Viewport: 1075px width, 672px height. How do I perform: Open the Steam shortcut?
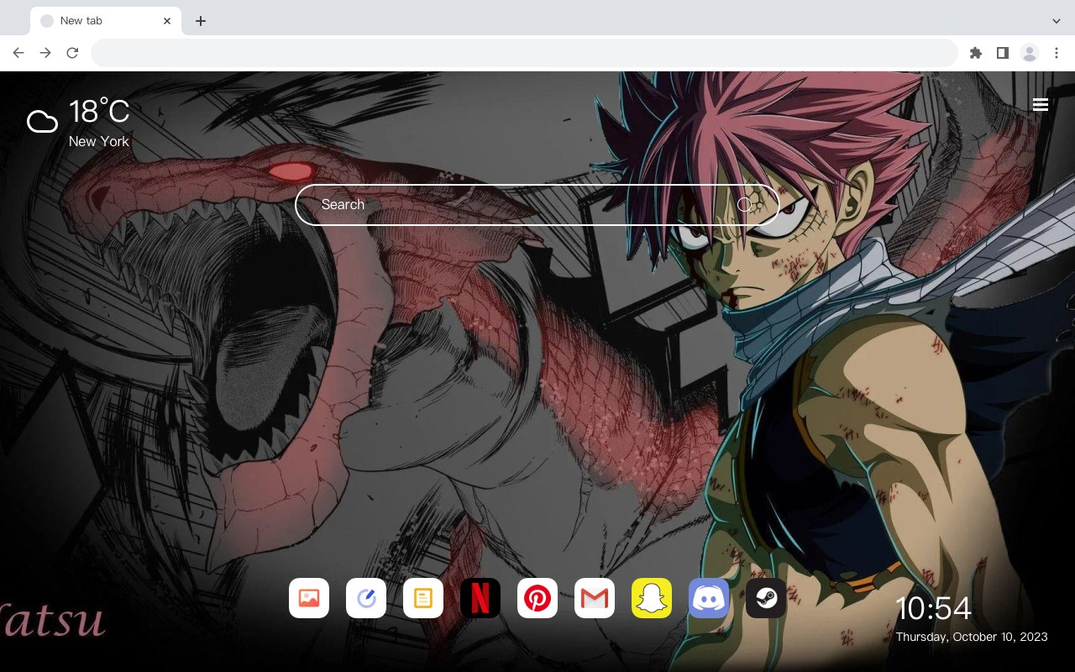(x=766, y=598)
